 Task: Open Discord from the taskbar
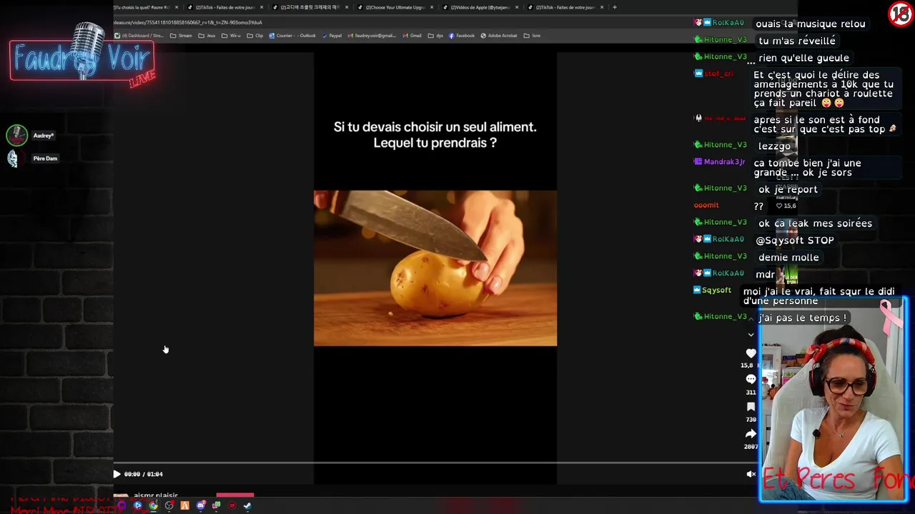[201, 505]
